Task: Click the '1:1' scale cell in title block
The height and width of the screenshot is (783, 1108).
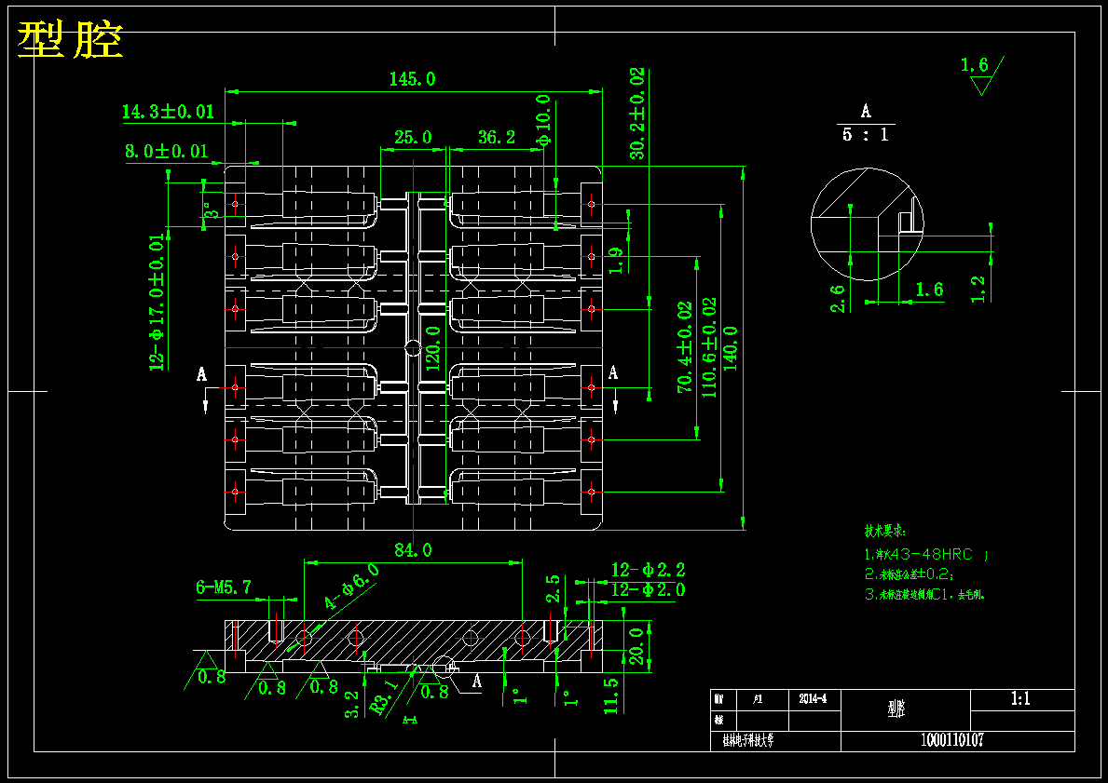Action: point(1021,699)
